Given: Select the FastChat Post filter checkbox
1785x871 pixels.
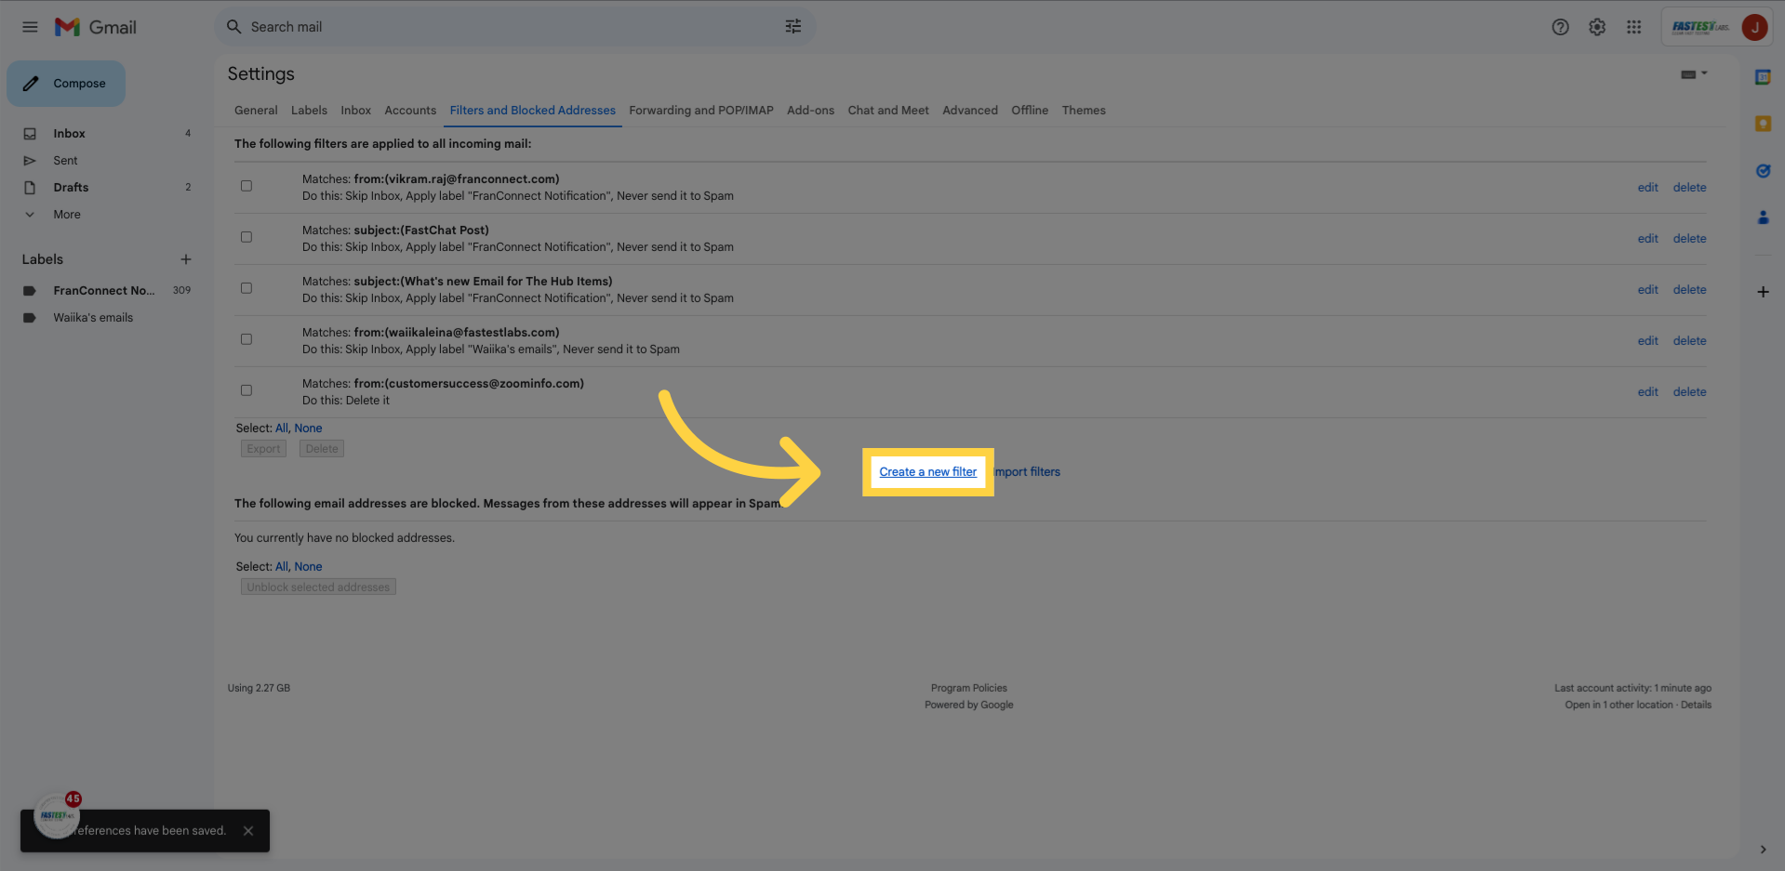Looking at the screenshot, I should click(246, 237).
